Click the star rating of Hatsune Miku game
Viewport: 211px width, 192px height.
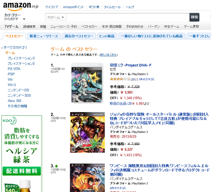(x=118, y=79)
